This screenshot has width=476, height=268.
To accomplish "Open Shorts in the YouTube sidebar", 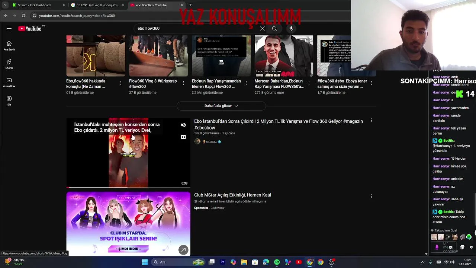I will pos(9,64).
